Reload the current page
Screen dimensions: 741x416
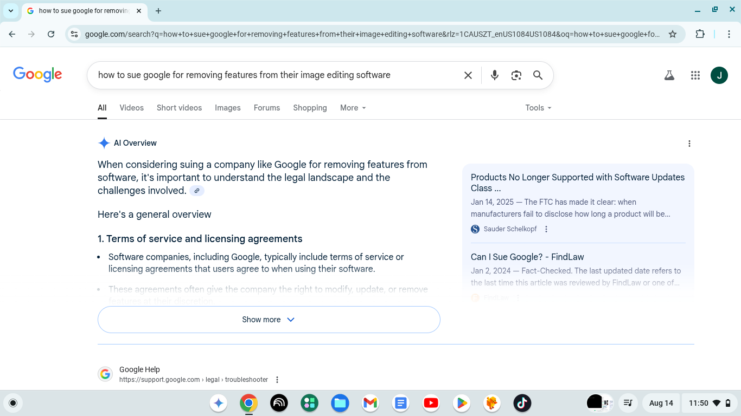tap(51, 34)
